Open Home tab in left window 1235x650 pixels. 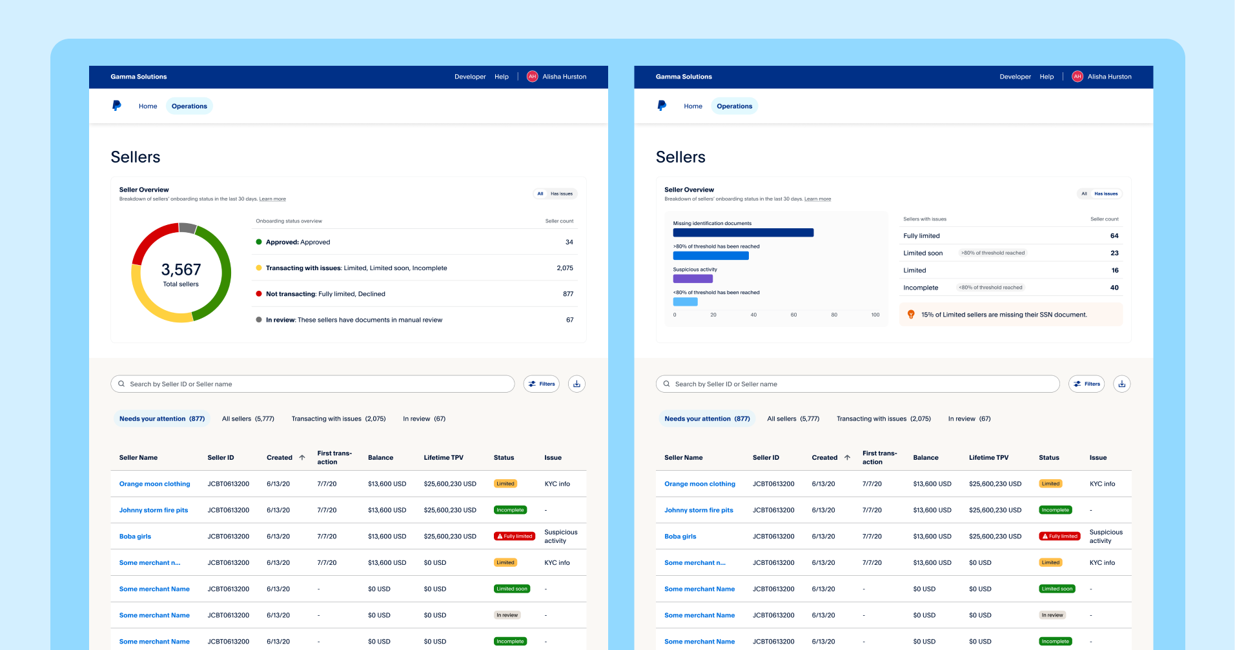tap(148, 106)
